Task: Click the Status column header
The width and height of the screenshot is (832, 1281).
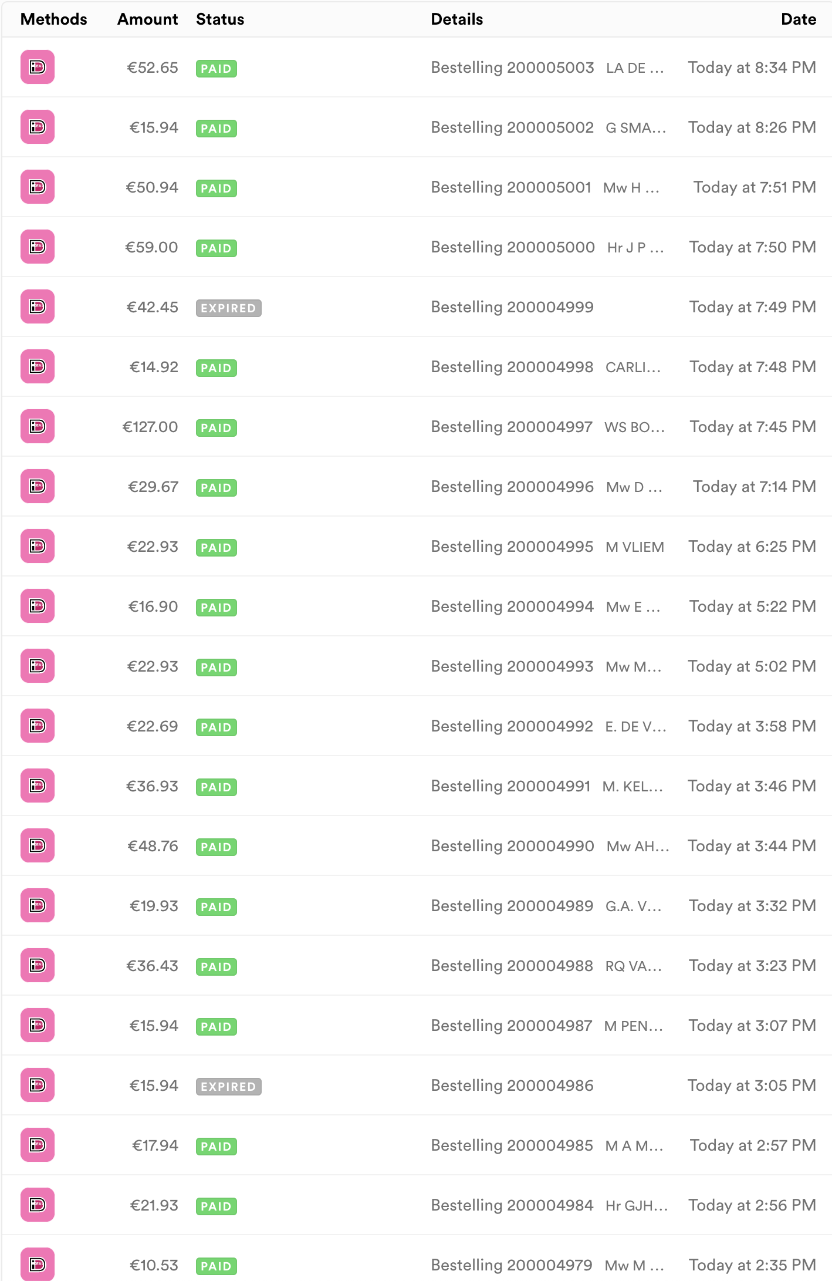Action: (220, 19)
